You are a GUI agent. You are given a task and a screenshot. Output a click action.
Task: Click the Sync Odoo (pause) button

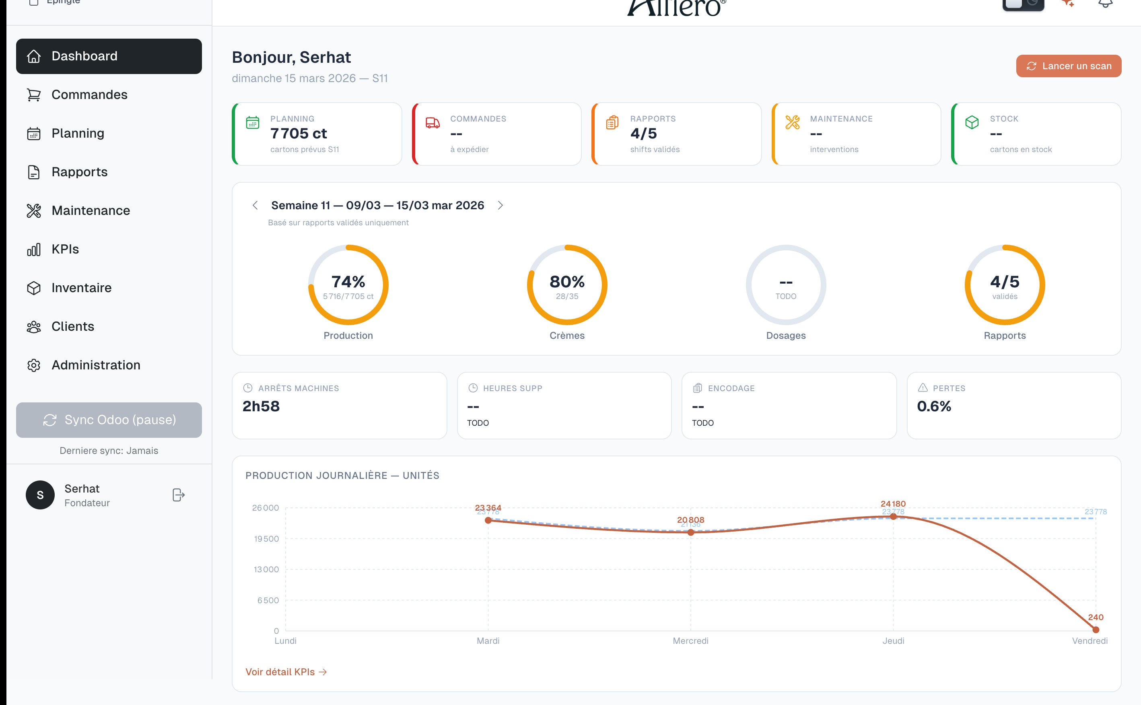tap(109, 420)
